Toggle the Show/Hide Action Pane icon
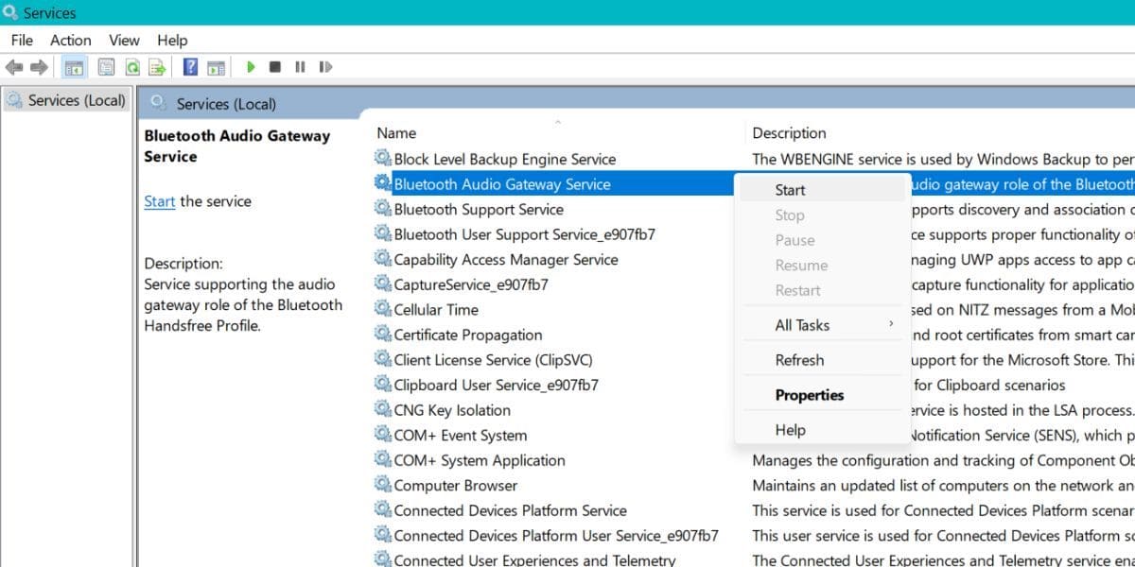Viewport: 1135px width, 567px height. click(x=216, y=67)
